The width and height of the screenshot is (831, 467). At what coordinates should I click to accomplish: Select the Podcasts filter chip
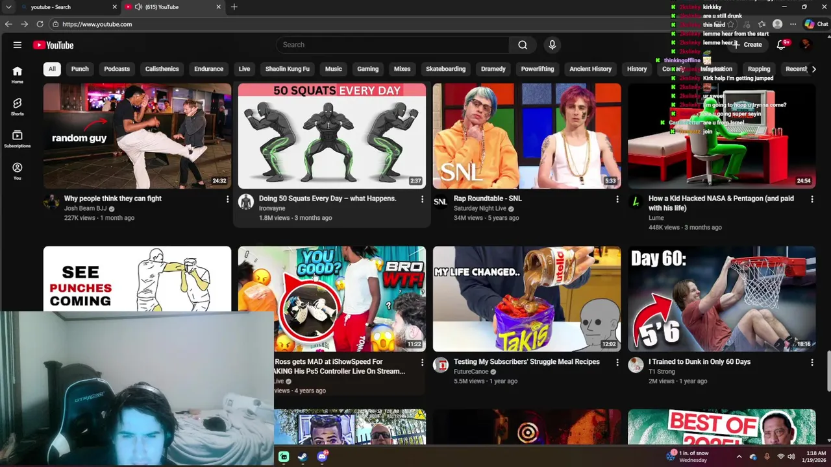point(117,69)
